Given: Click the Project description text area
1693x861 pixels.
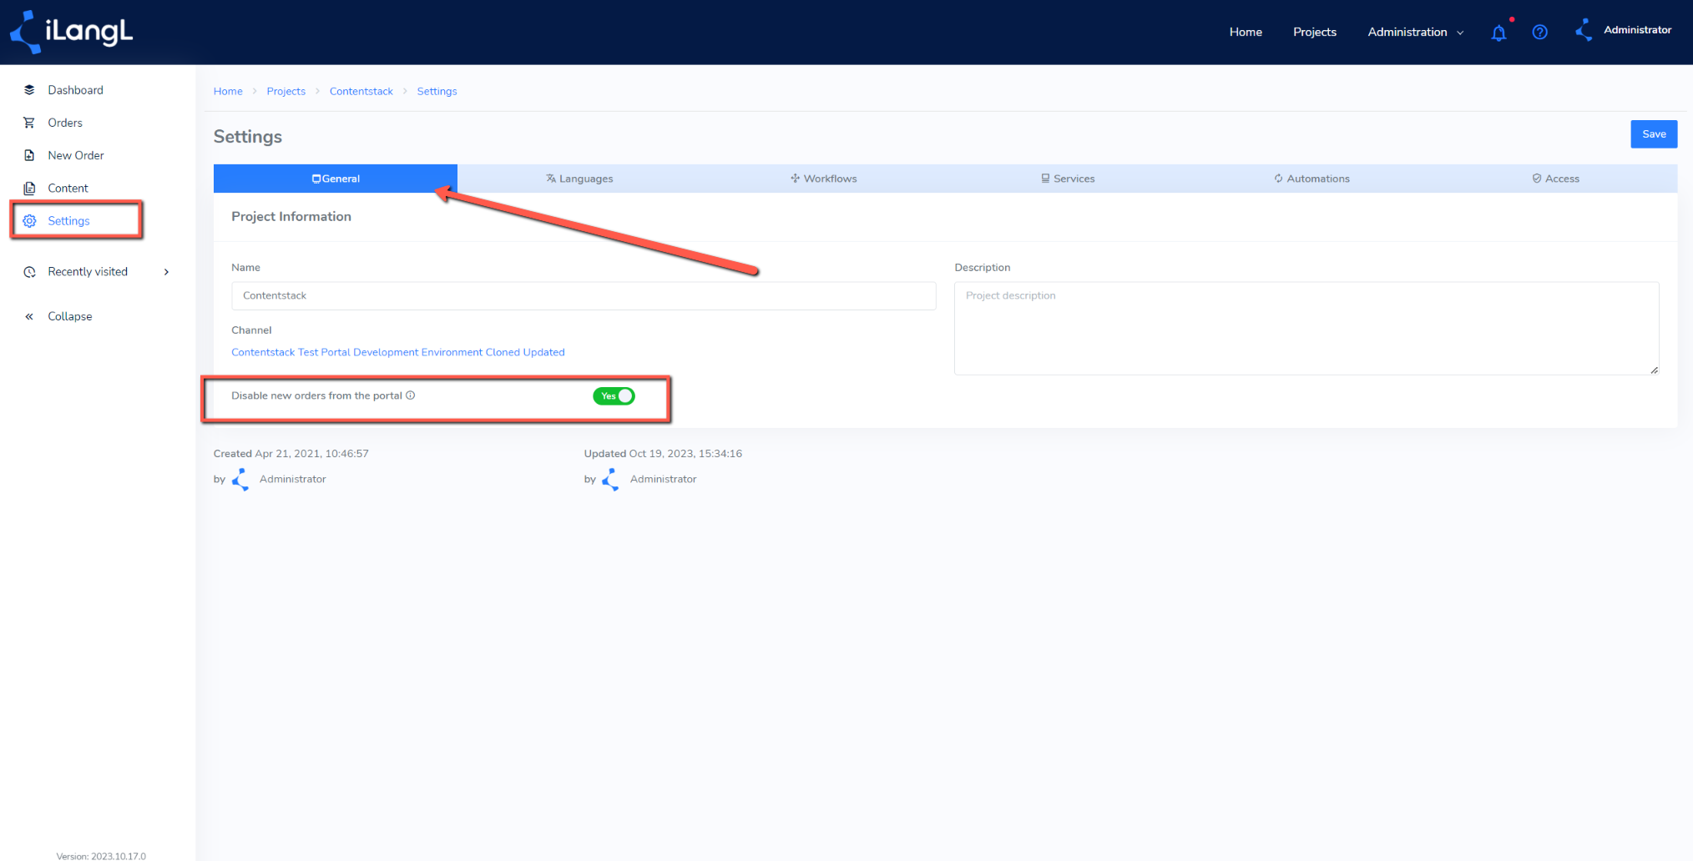Looking at the screenshot, I should 1306,328.
